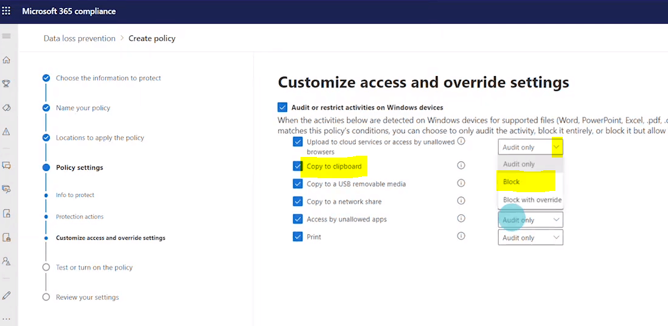Click the pencil customize navigation icon
The height and width of the screenshot is (326, 668).
pos(6,295)
